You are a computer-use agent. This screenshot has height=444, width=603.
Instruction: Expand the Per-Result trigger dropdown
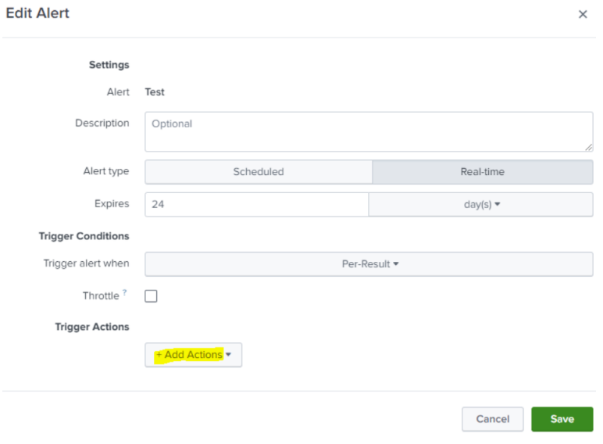point(369,264)
